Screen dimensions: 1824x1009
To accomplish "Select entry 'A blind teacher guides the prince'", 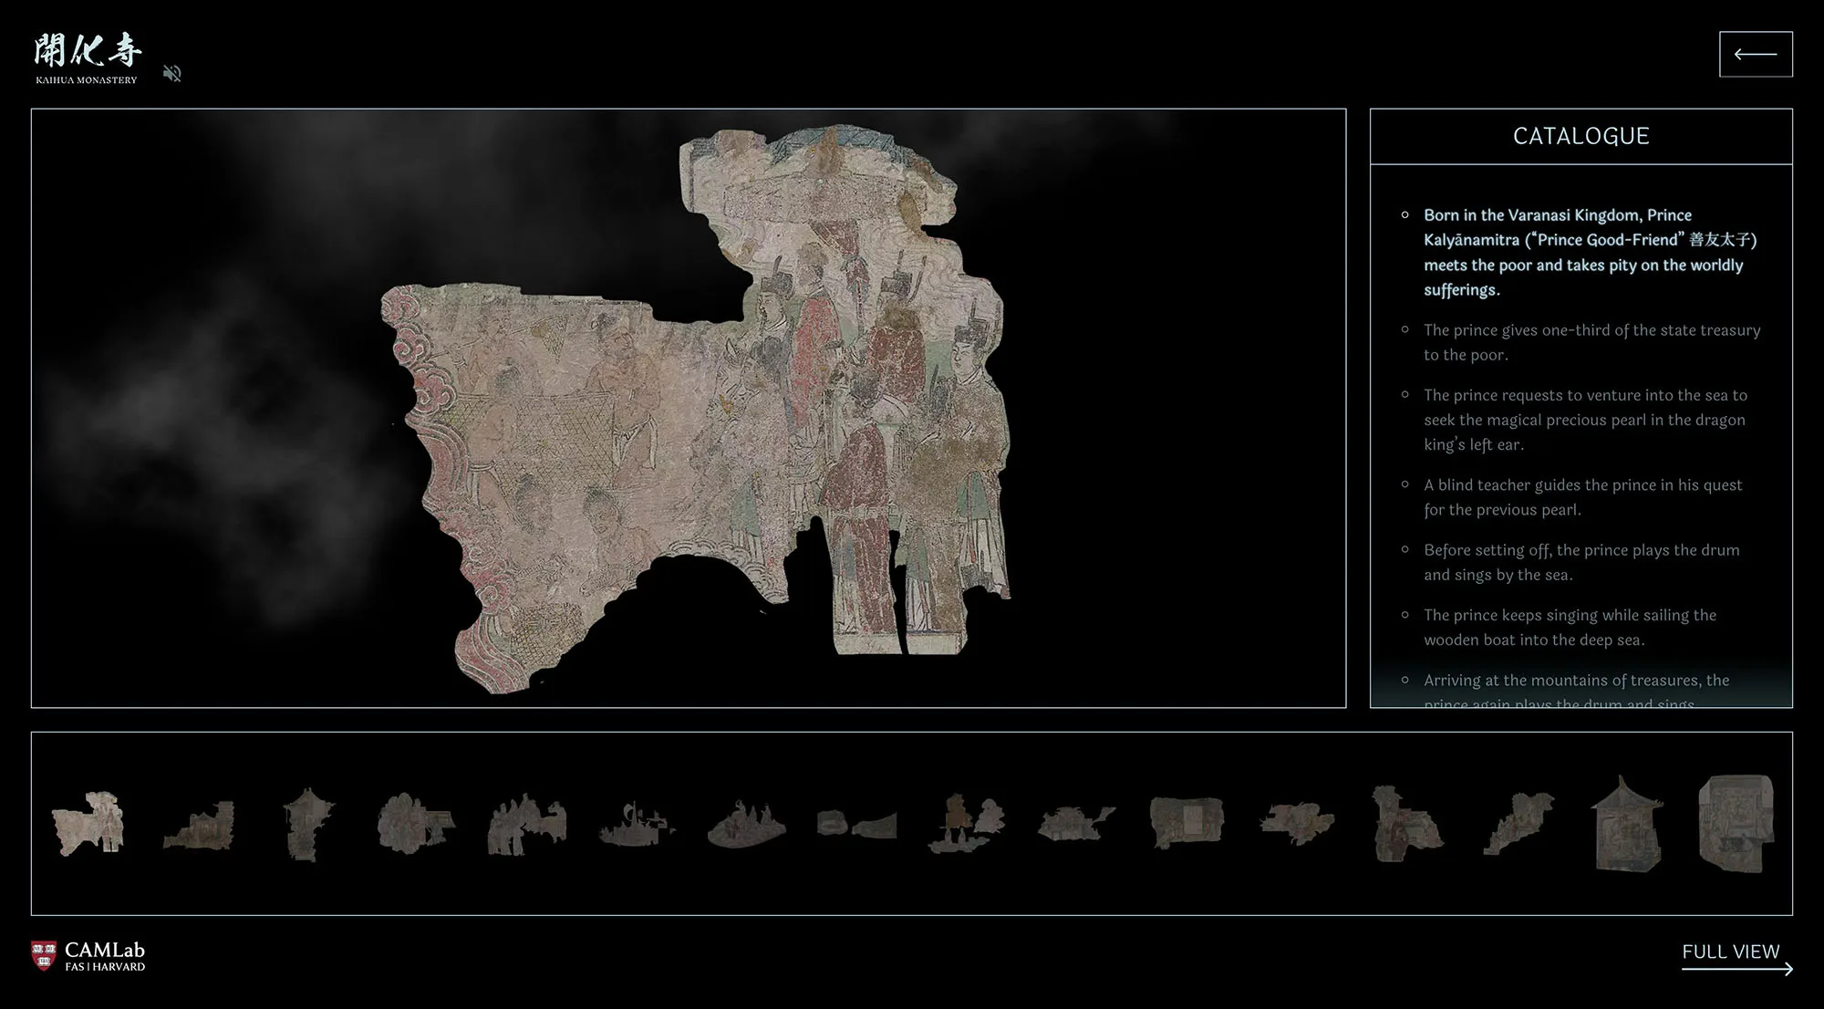I will click(x=1582, y=497).
